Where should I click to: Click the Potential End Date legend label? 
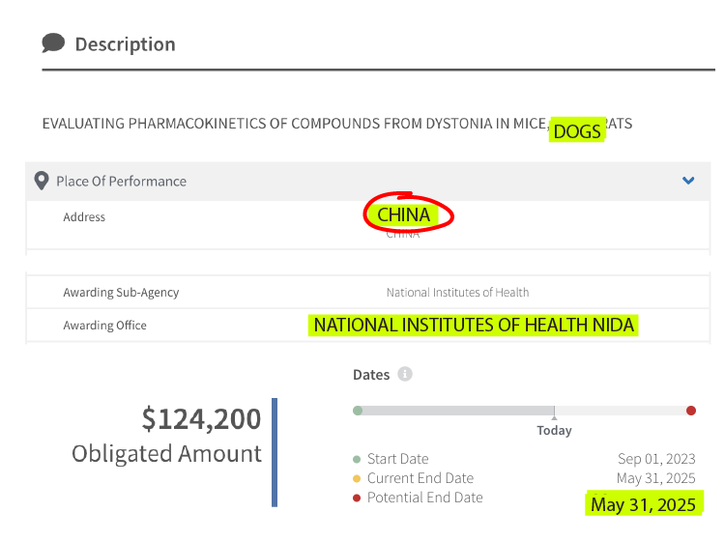tap(425, 498)
